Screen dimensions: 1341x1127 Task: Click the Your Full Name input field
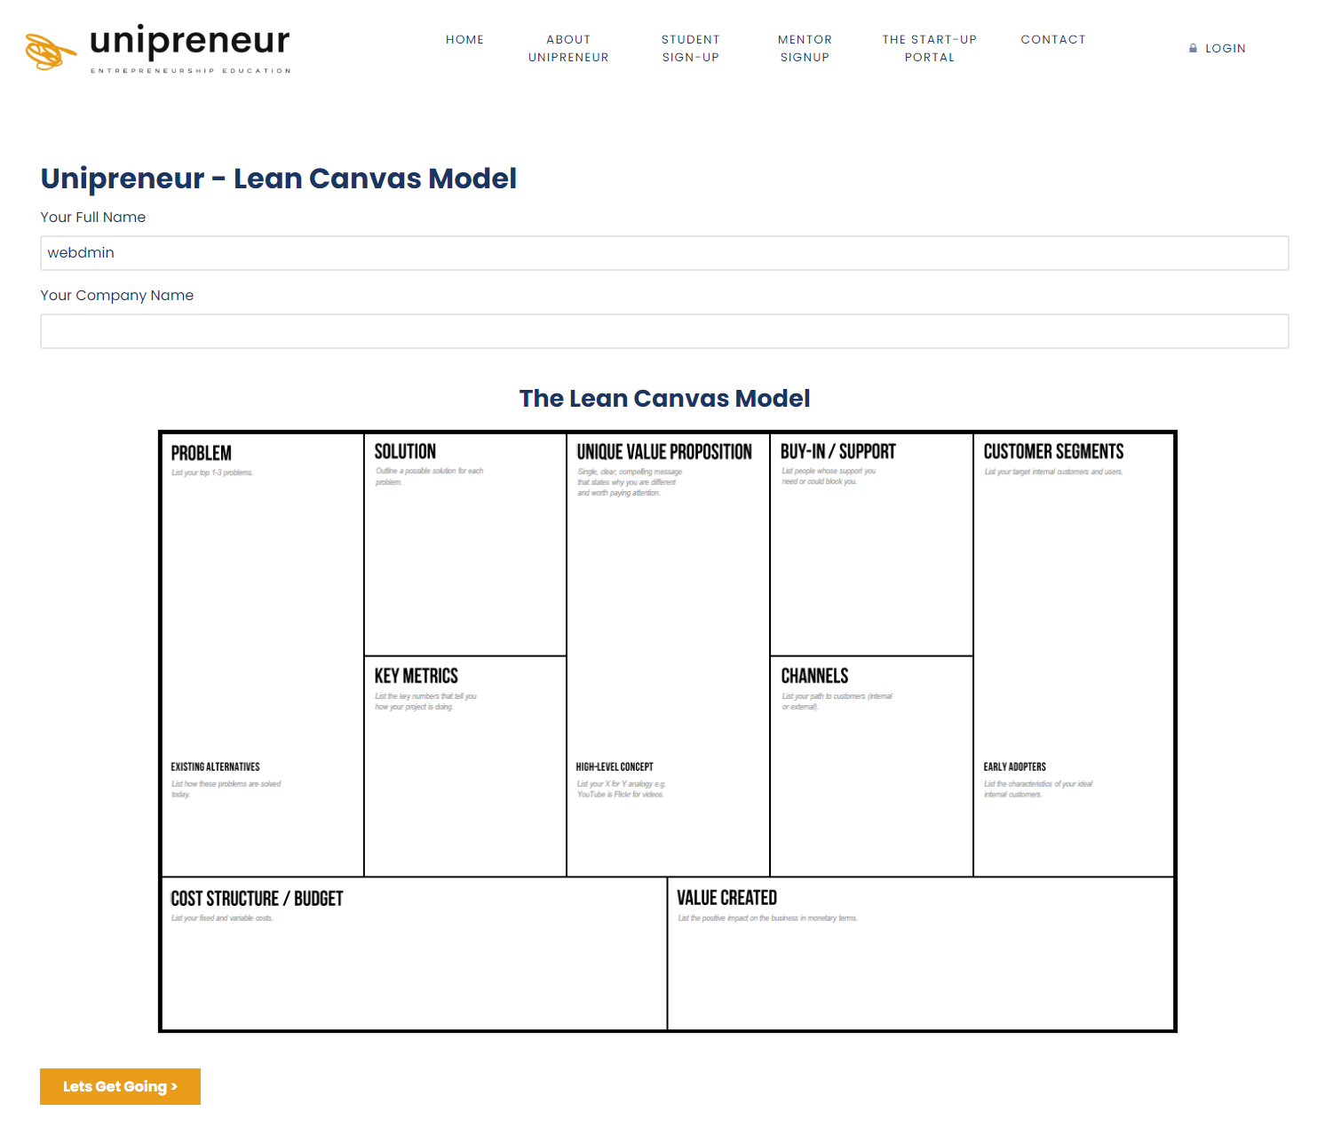point(664,253)
